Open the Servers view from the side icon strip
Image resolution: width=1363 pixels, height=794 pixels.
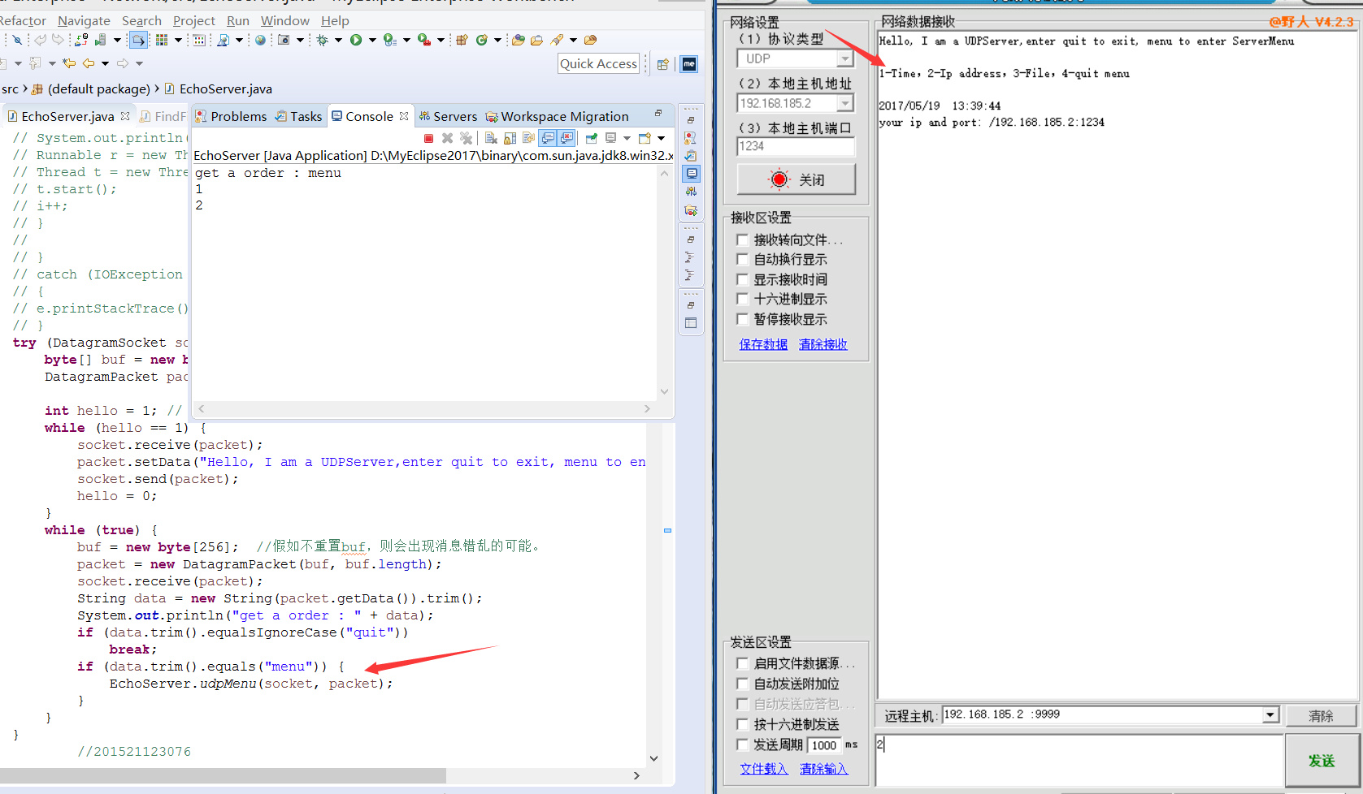[x=691, y=192]
